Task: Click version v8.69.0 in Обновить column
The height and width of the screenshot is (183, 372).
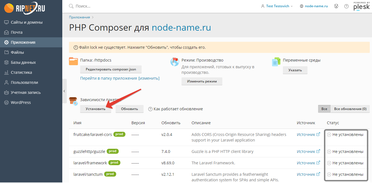Action: point(168,163)
